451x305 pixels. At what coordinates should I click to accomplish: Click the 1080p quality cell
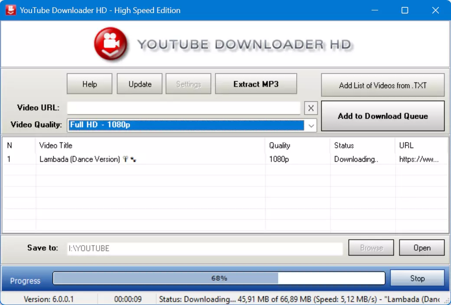pos(279,159)
